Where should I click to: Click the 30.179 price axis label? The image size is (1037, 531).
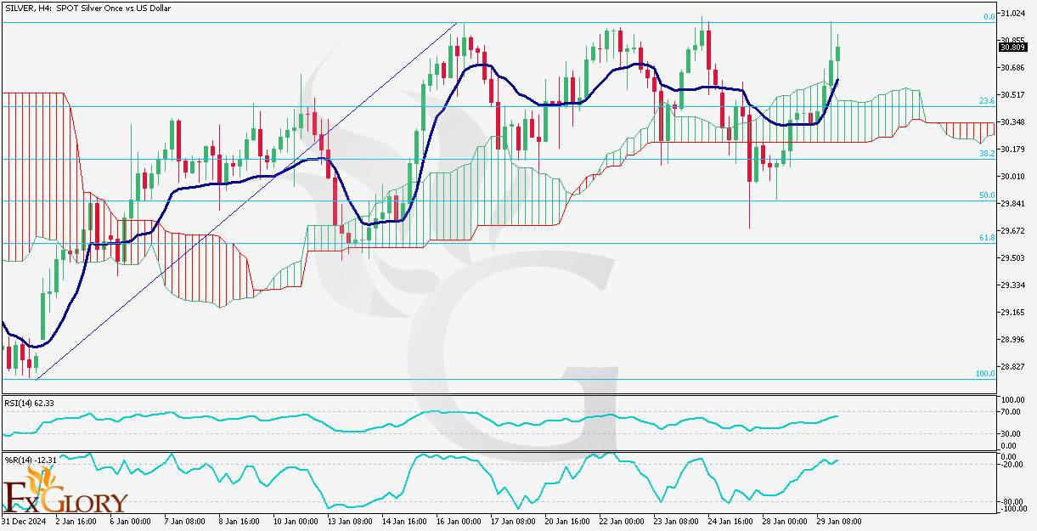click(x=1013, y=149)
